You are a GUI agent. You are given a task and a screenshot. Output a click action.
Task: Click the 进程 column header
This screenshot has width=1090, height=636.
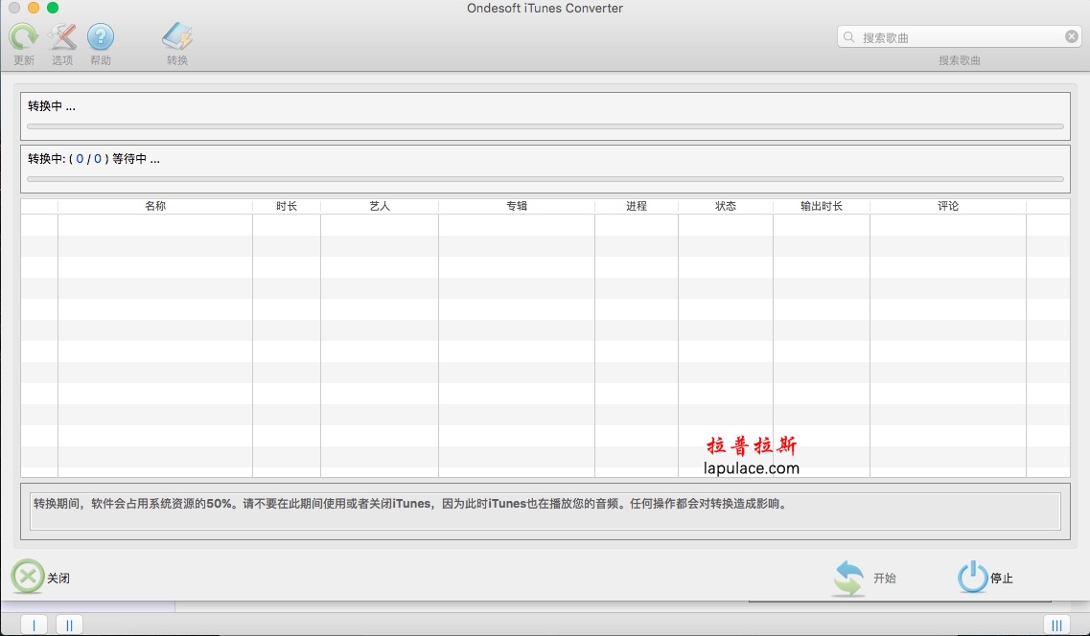click(636, 206)
